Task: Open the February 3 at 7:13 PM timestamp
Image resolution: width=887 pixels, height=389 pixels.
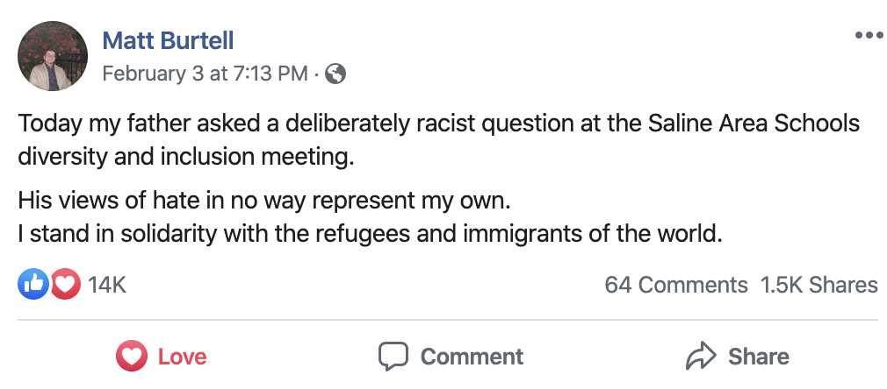Action: 205,74
